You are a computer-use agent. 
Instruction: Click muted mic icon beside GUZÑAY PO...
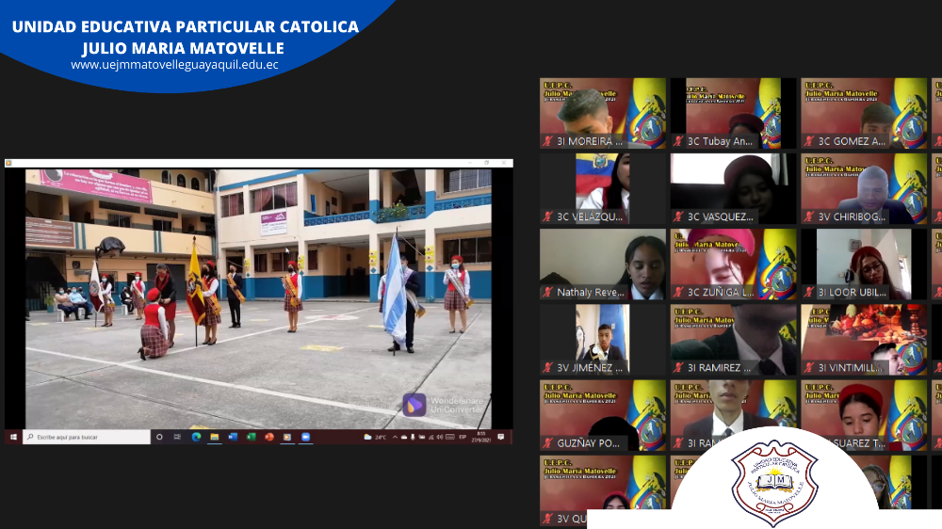[547, 443]
